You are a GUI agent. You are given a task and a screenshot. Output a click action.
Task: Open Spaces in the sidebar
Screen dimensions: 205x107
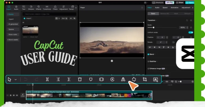13,29
